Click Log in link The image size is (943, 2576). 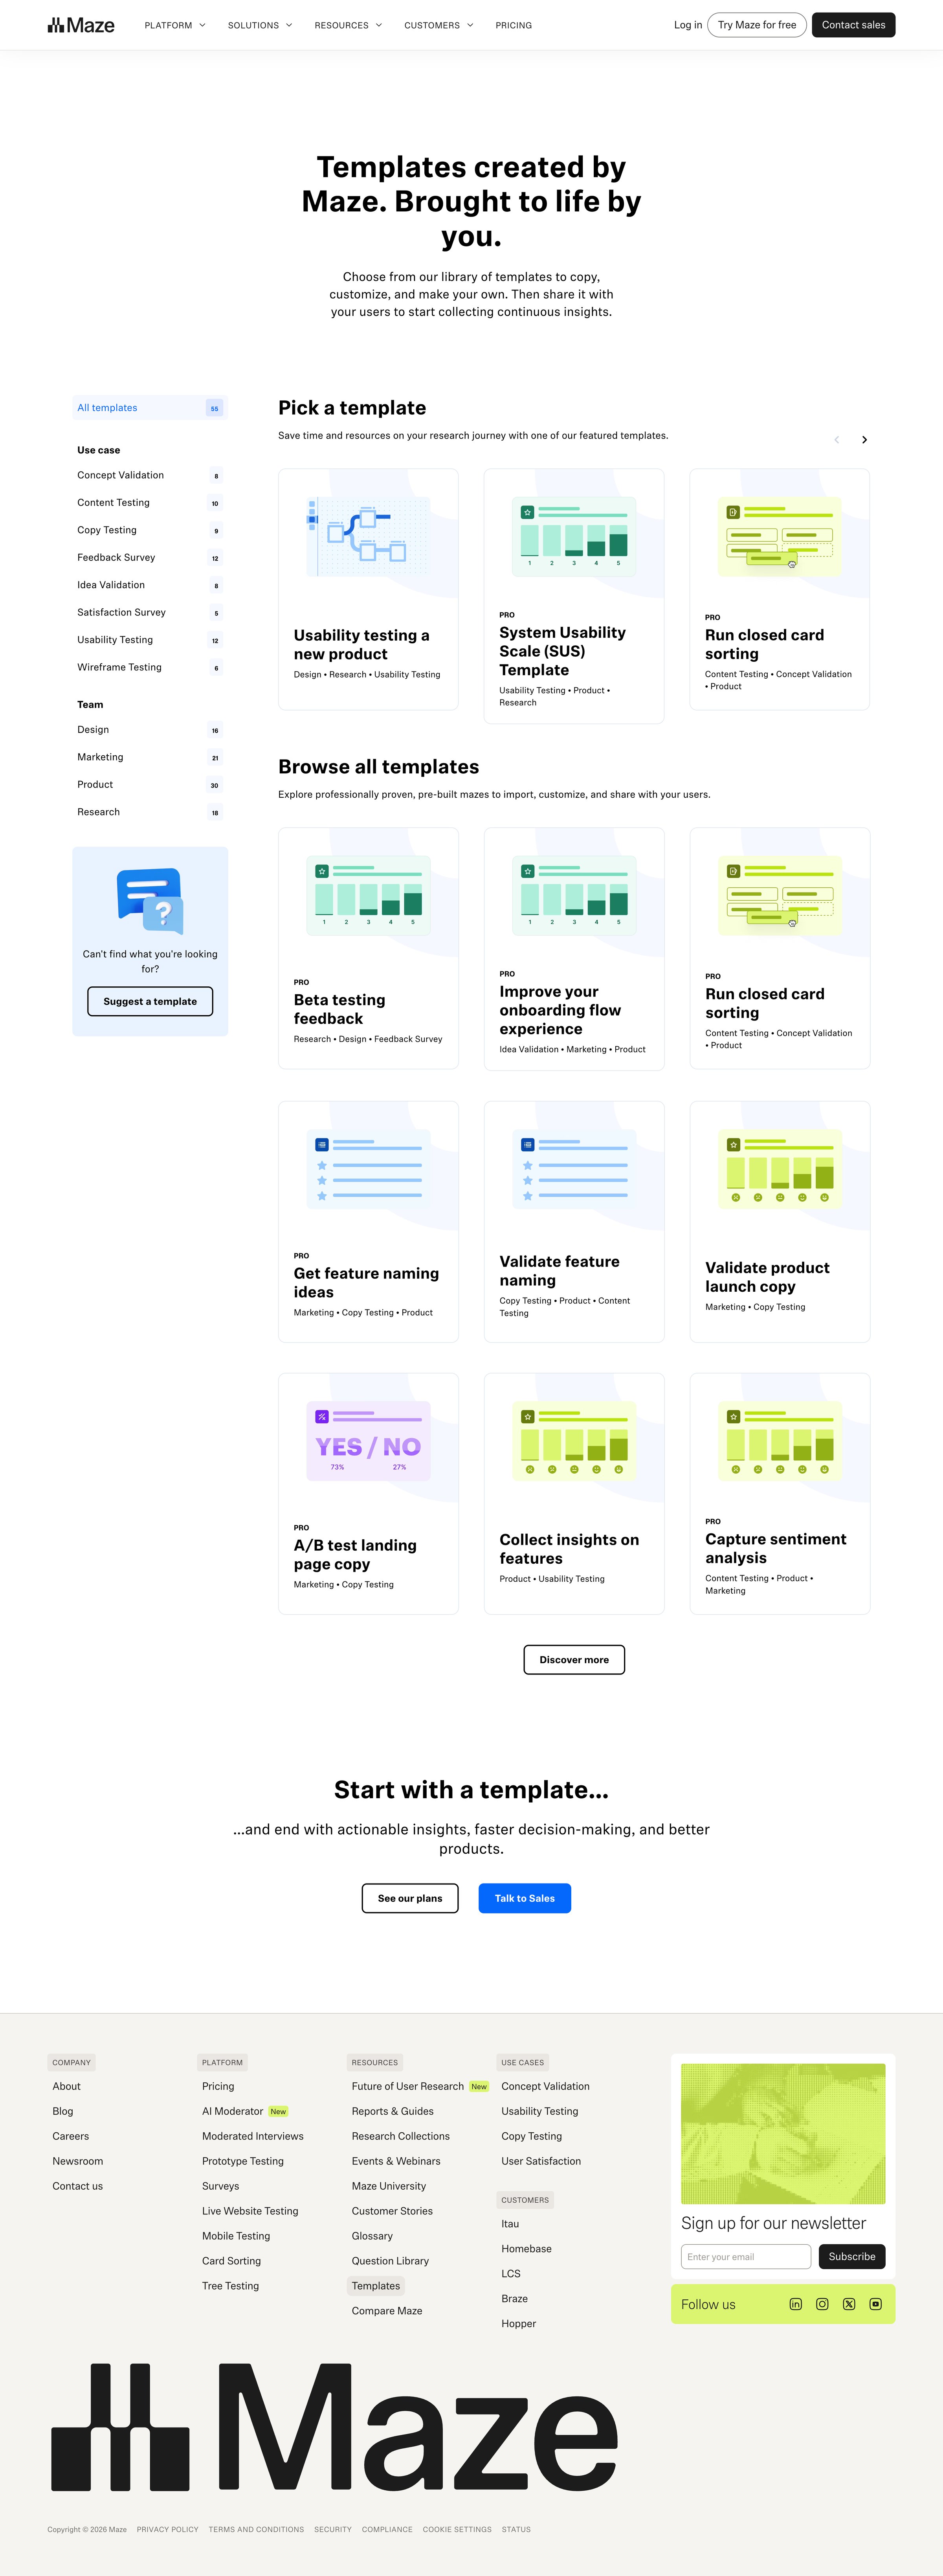(688, 25)
